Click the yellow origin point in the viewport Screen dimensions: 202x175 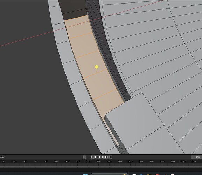pos(96,67)
